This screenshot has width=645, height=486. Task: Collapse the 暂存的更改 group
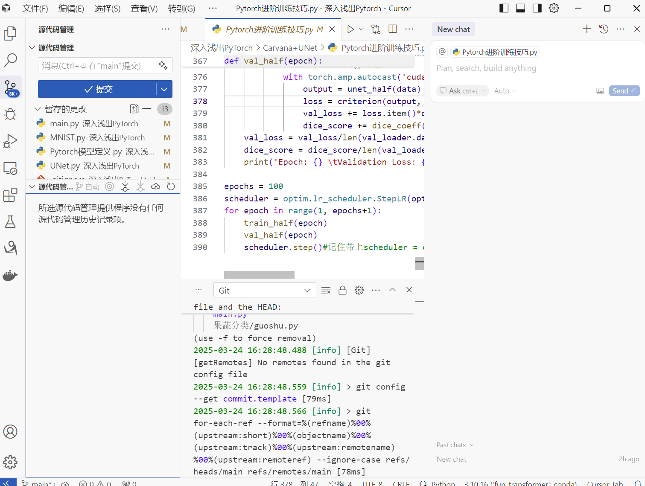coord(38,109)
